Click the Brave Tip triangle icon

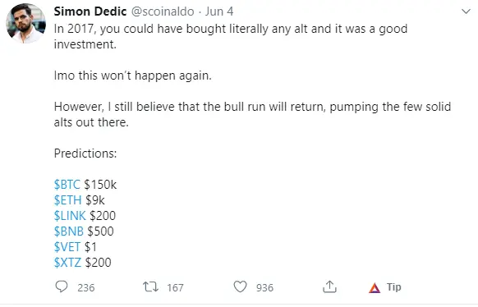(x=375, y=288)
